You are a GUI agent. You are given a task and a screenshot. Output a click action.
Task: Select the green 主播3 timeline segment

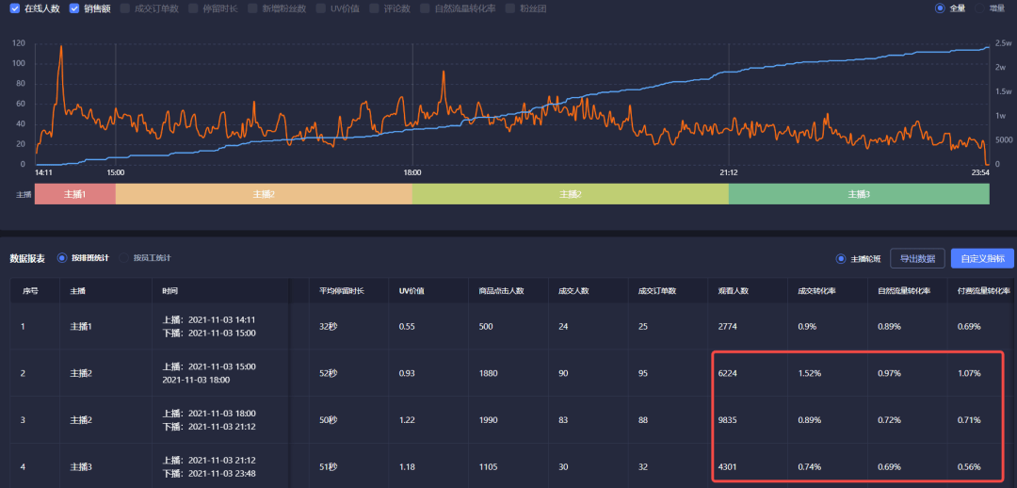tap(859, 194)
